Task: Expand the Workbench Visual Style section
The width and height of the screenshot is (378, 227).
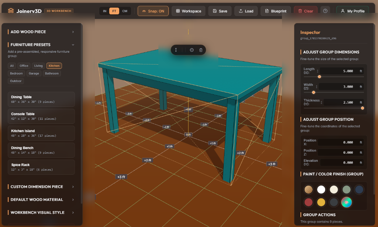Action: tap(41, 213)
